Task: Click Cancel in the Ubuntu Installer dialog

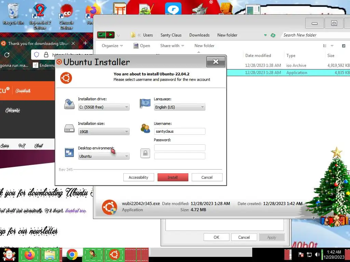Action: point(207,177)
